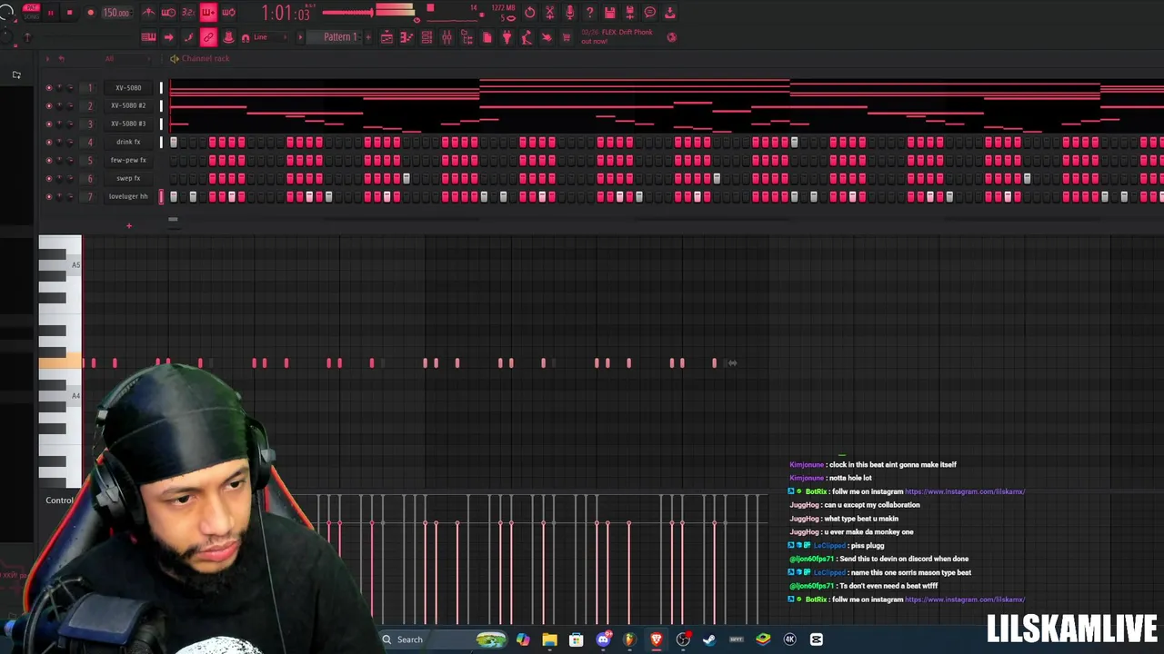Select the swep fx channel button
Image resolution: width=1164 pixels, height=654 pixels.
pyautogui.click(x=128, y=178)
